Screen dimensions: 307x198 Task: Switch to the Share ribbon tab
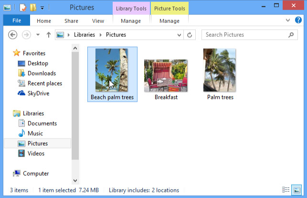pyautogui.click(x=72, y=21)
